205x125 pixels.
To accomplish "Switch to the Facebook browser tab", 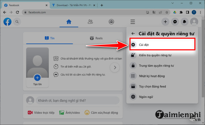I will 26,5.
